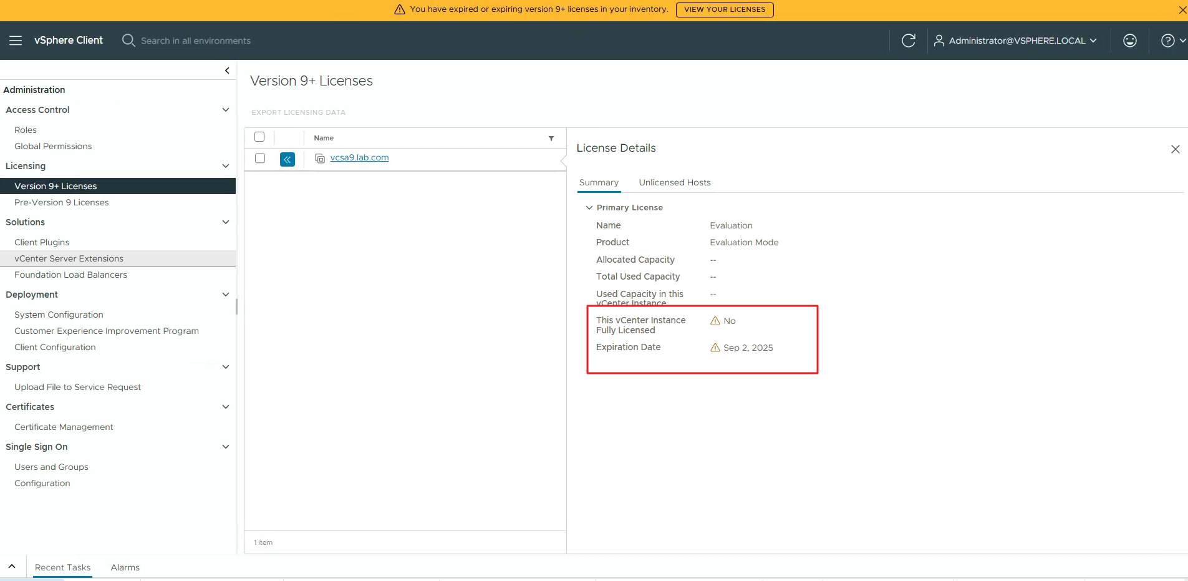
Task: Open the help question mark menu
Action: coord(1168,41)
